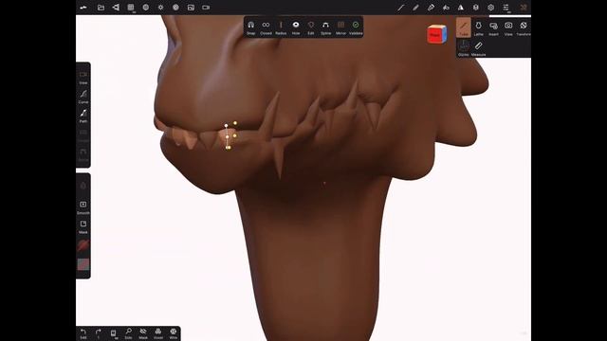Open the Background image menu
The width and height of the screenshot is (607, 341).
191,8
